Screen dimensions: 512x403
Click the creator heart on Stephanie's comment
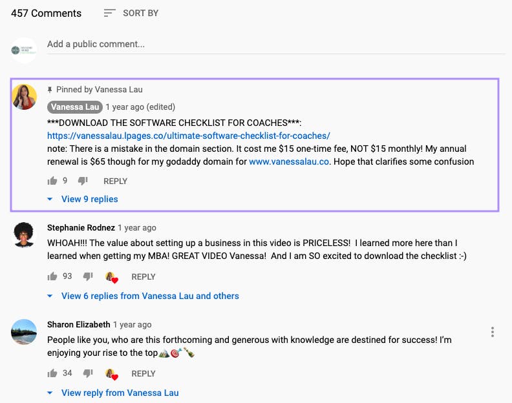(112, 277)
